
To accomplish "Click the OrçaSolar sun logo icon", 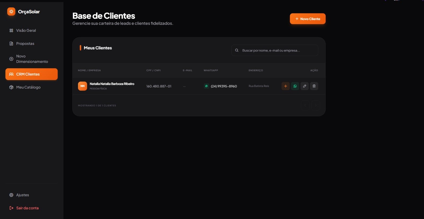I will pyautogui.click(x=11, y=12).
